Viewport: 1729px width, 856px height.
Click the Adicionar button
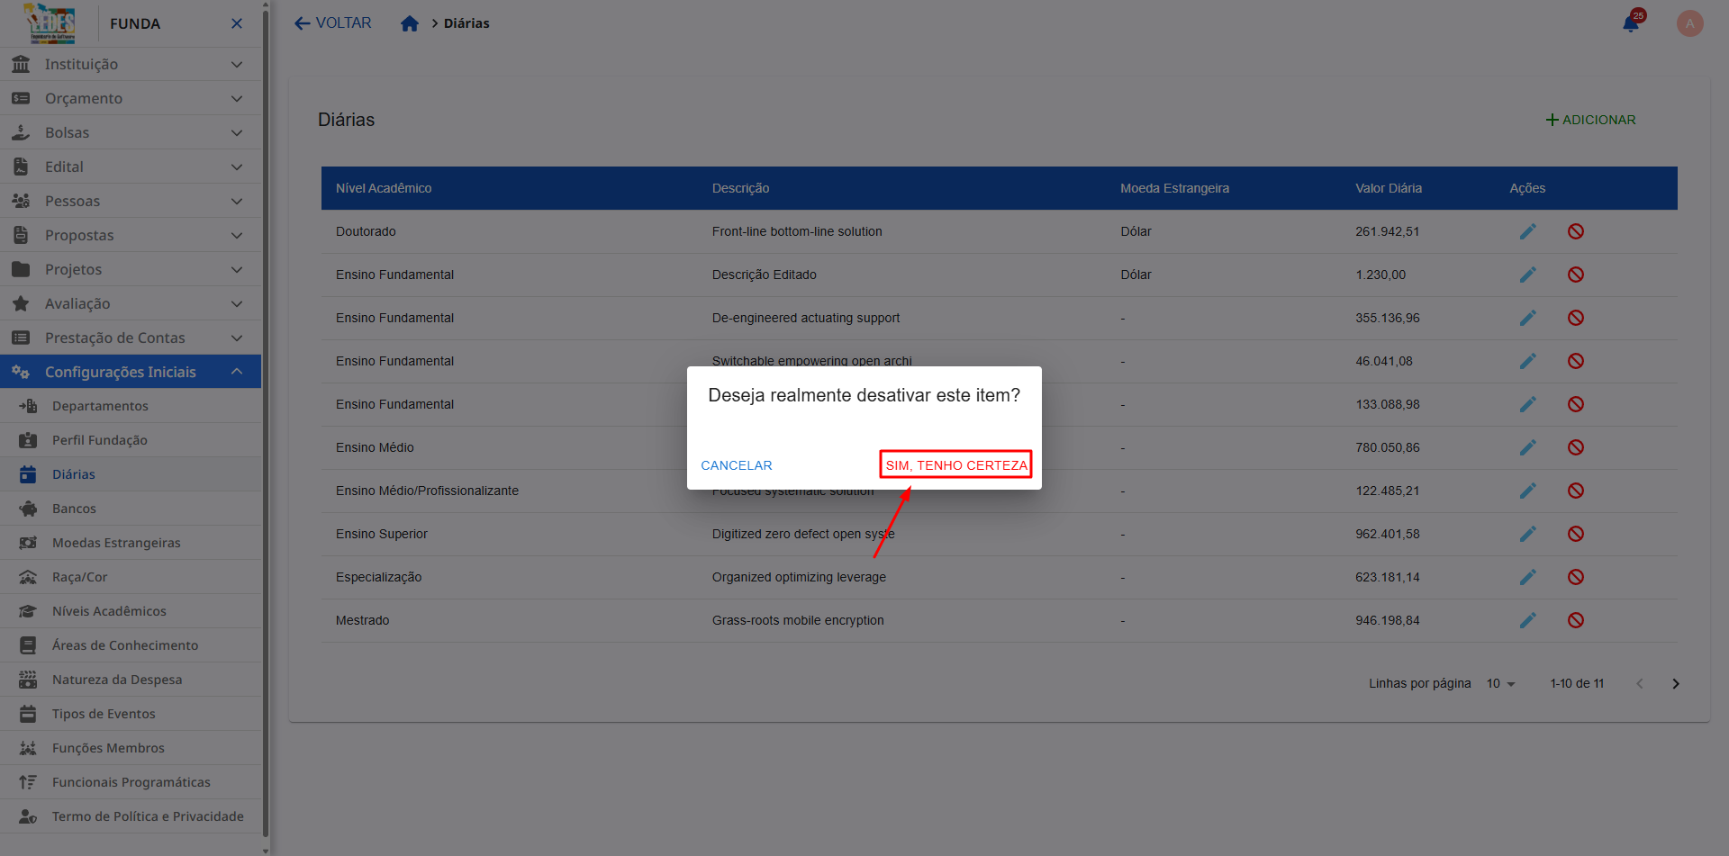[1590, 120]
